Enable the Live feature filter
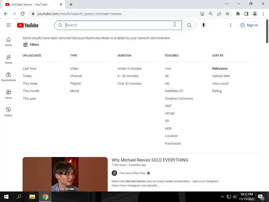 pyautogui.click(x=168, y=69)
